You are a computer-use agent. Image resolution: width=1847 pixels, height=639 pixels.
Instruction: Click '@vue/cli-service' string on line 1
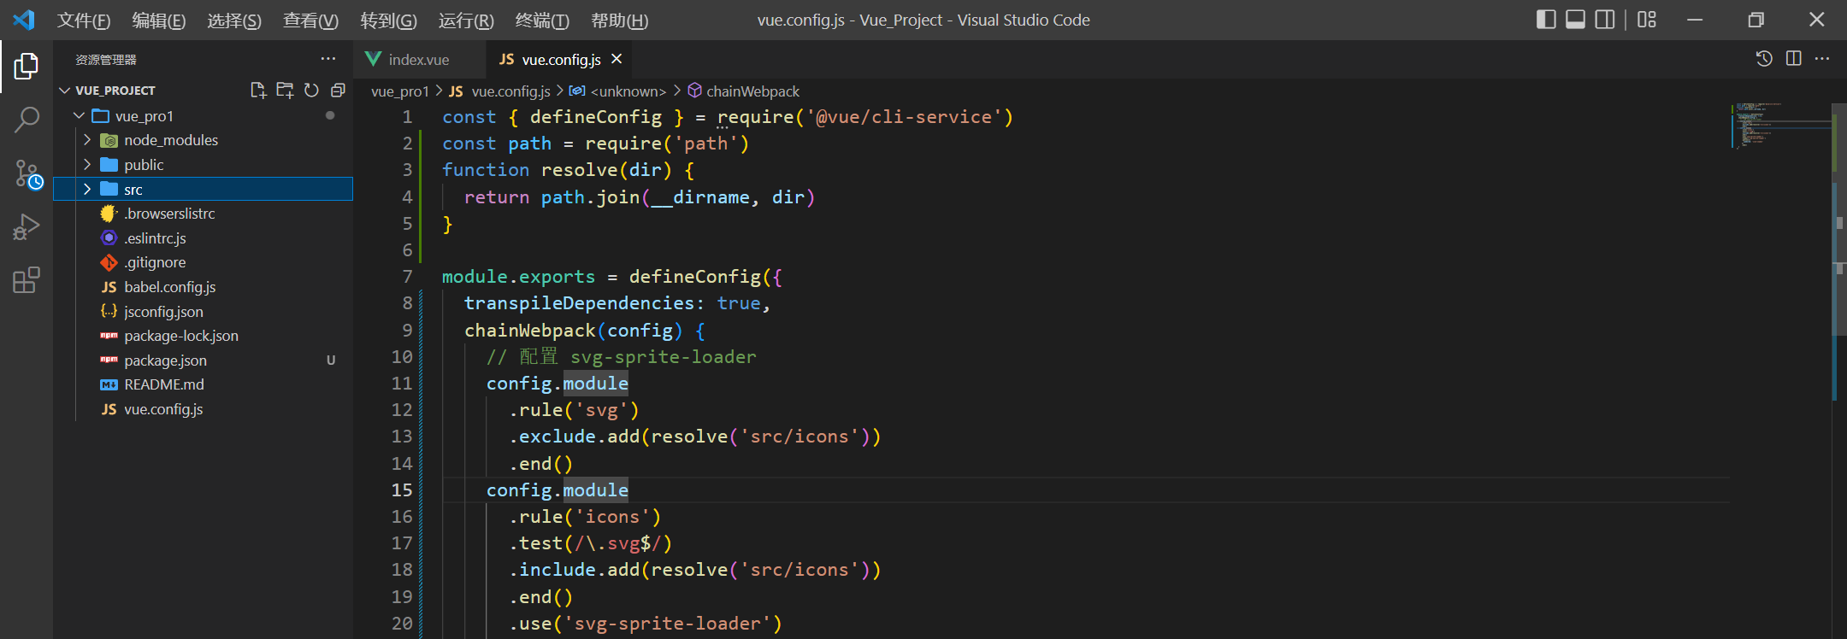[x=904, y=117]
